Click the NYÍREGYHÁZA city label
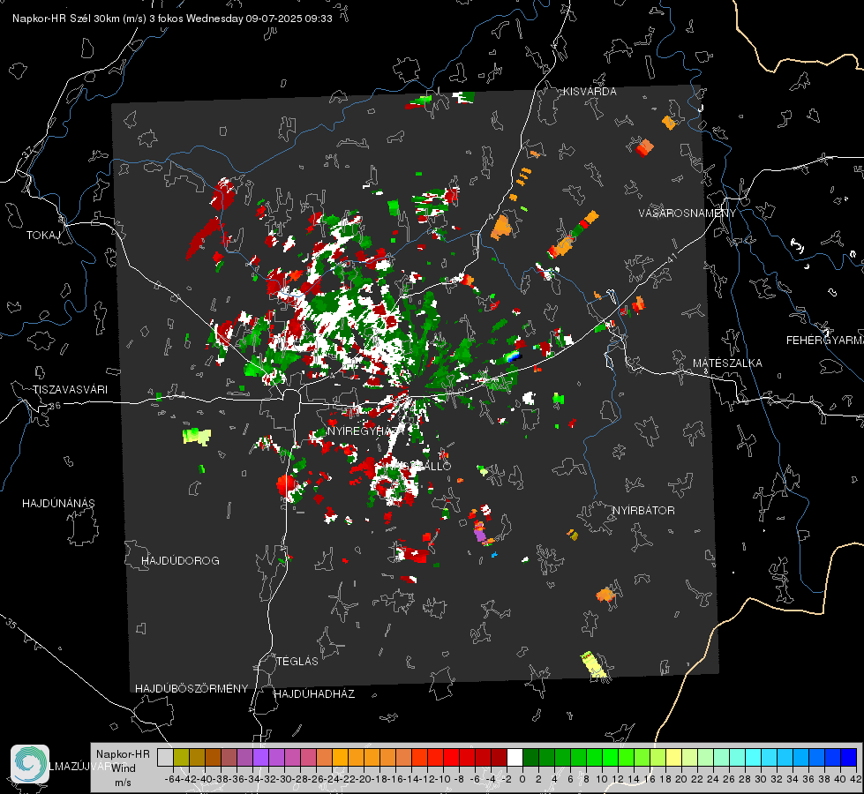Image resolution: width=864 pixels, height=794 pixels. tap(364, 431)
